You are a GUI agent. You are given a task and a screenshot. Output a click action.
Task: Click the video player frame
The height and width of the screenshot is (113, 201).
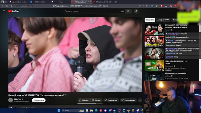(75, 55)
